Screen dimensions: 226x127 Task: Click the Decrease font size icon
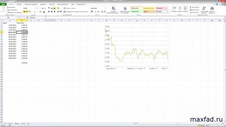click(45, 8)
